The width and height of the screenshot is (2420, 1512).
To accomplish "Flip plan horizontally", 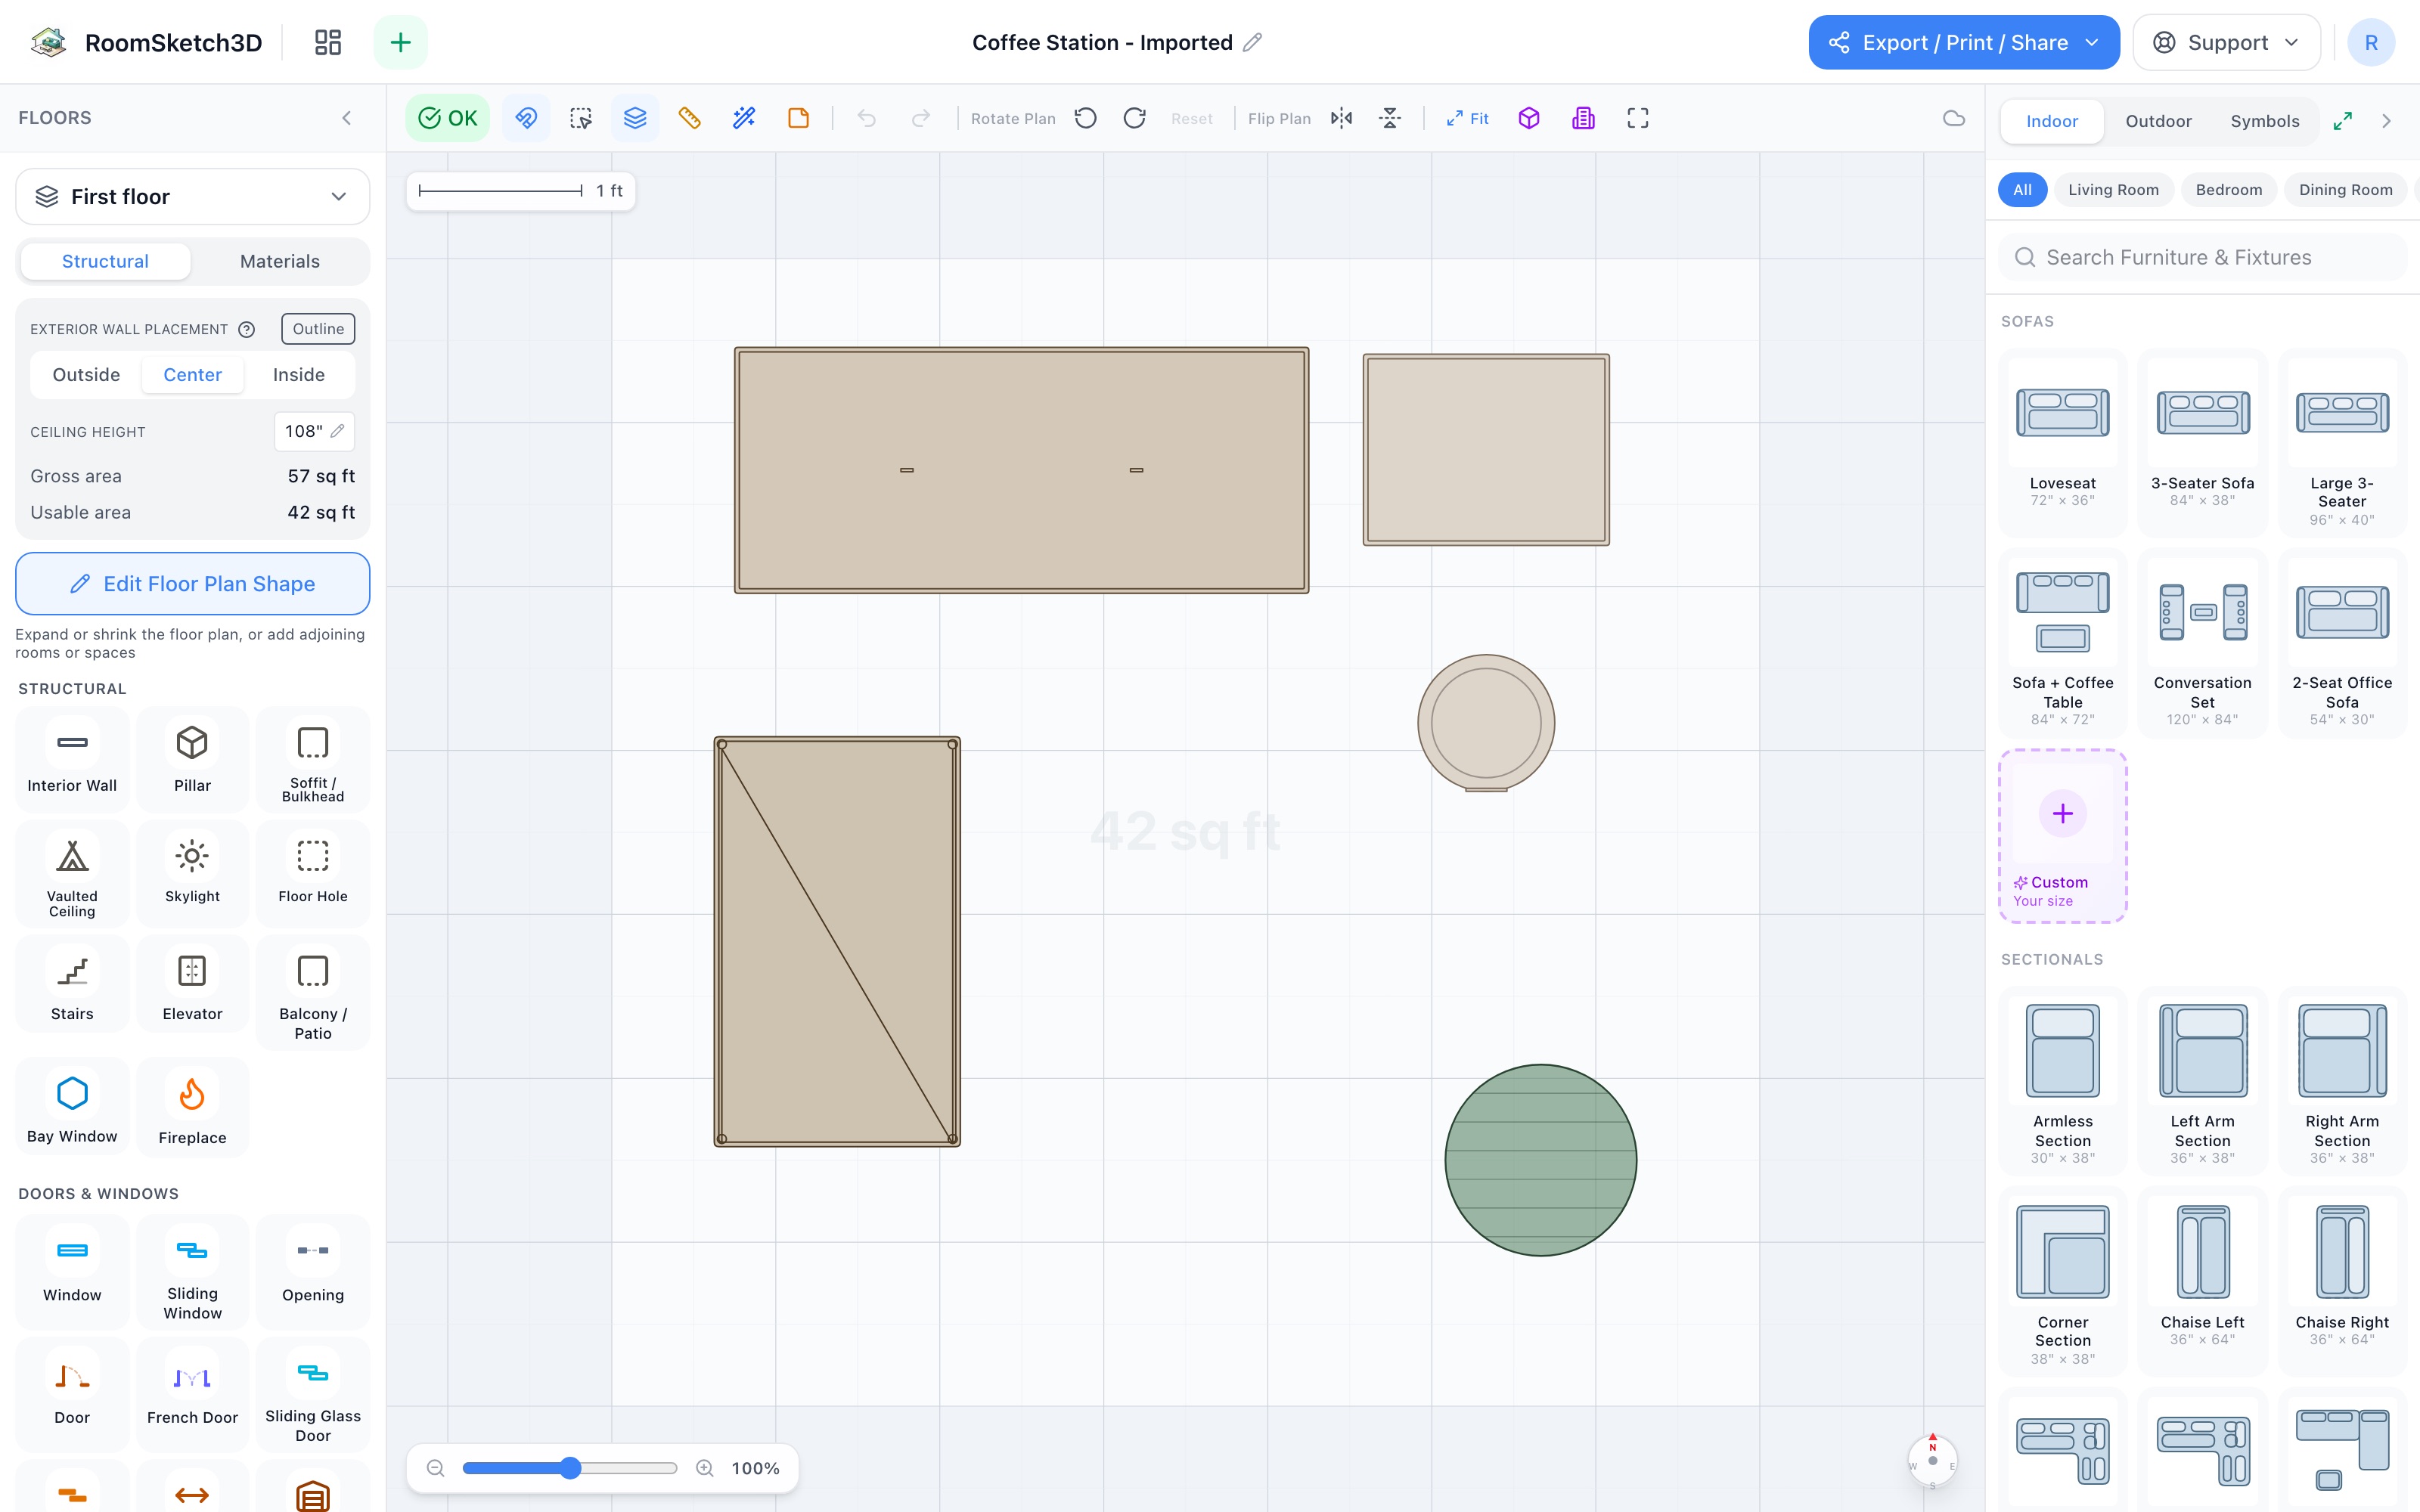I will pos(1342,118).
